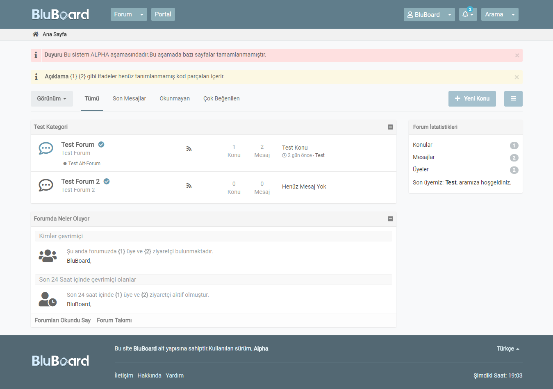Open the Test Forum 2 link
Viewport: 553px width, 389px height.
coord(80,182)
